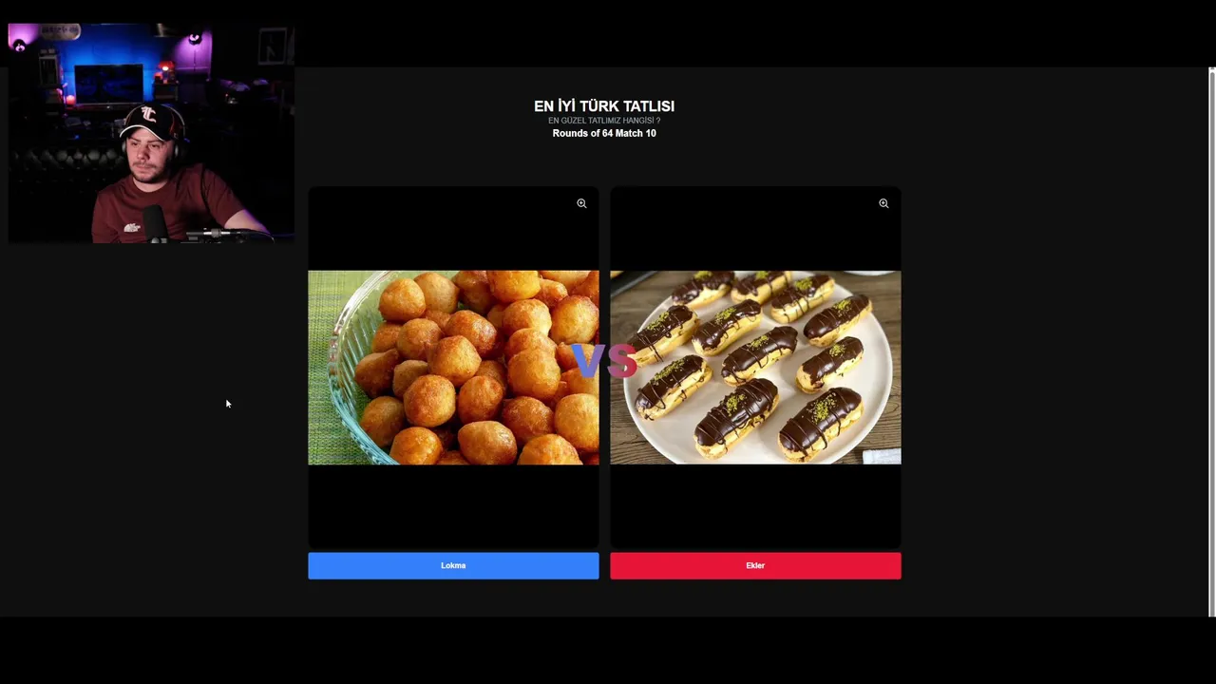1216x684 pixels.
Task: Click the microphone in the webcam feed
Action: [155, 224]
